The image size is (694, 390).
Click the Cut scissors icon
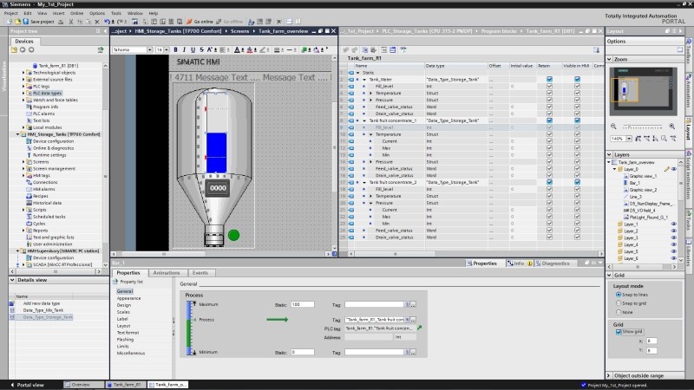pos(71,21)
